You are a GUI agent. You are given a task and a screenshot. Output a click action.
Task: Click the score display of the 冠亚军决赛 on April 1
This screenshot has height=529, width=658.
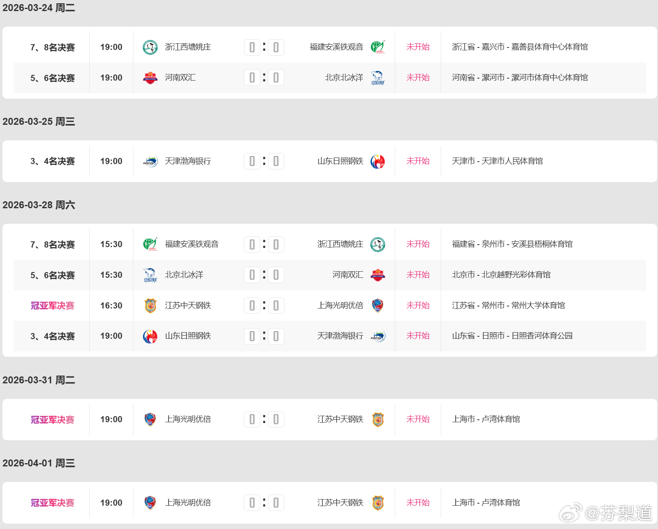tap(264, 502)
